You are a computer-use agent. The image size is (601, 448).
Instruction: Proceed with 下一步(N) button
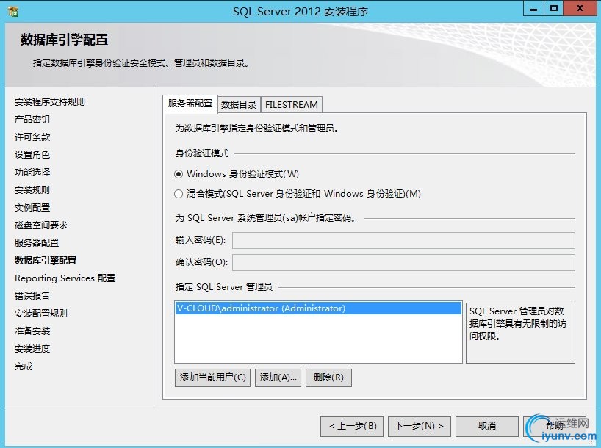pos(420,426)
